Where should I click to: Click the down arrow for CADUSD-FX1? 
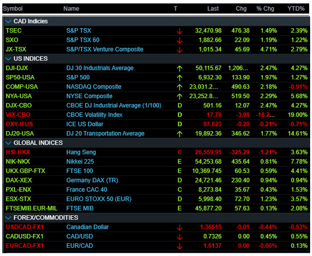coord(179,237)
